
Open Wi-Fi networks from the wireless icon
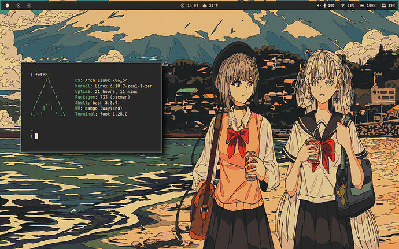click(342, 5)
